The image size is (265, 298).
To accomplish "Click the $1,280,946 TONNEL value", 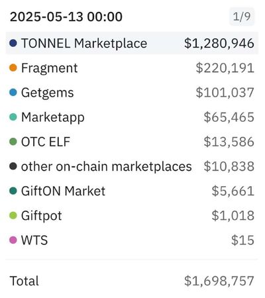I will [x=219, y=43].
